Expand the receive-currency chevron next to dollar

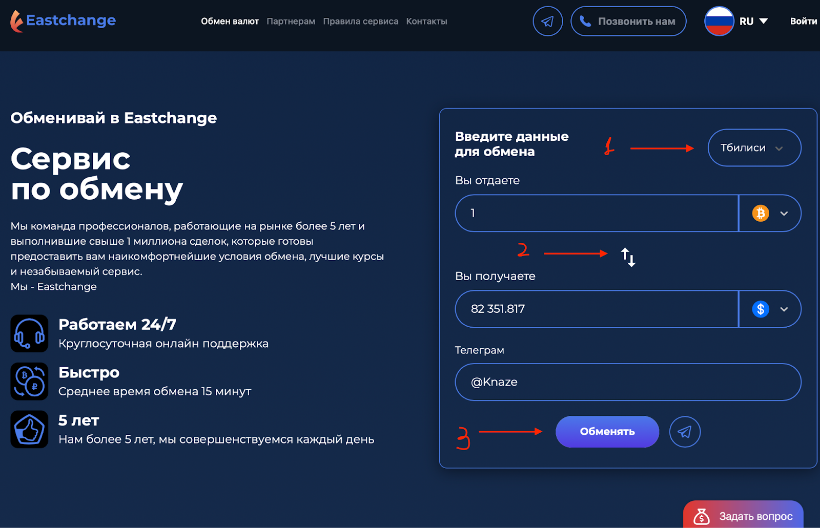pyautogui.click(x=784, y=309)
